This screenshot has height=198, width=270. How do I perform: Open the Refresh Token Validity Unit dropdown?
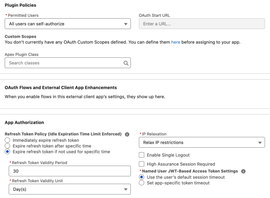[x=70, y=189]
